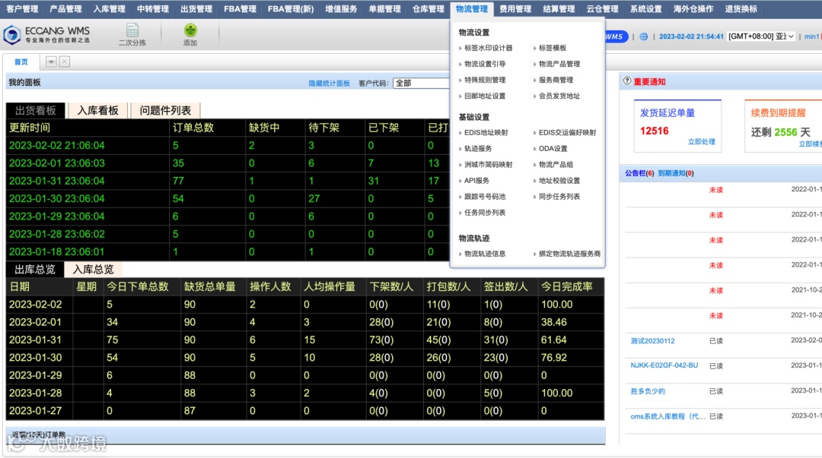This screenshot has height=458, width=822.
Task: Open 单据管理 menu
Action: [x=384, y=9]
